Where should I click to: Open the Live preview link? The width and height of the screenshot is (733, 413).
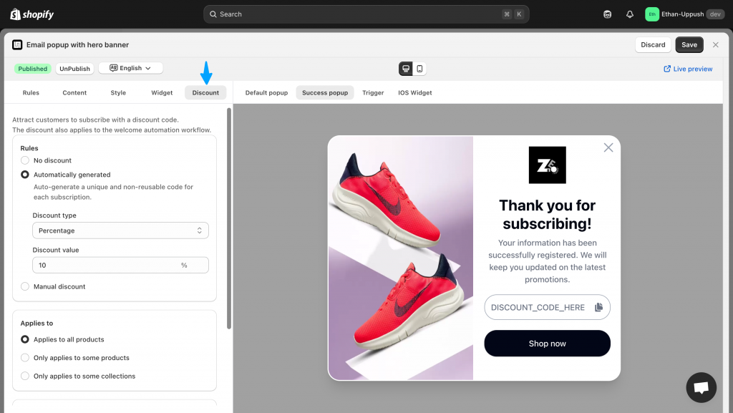[688, 69]
